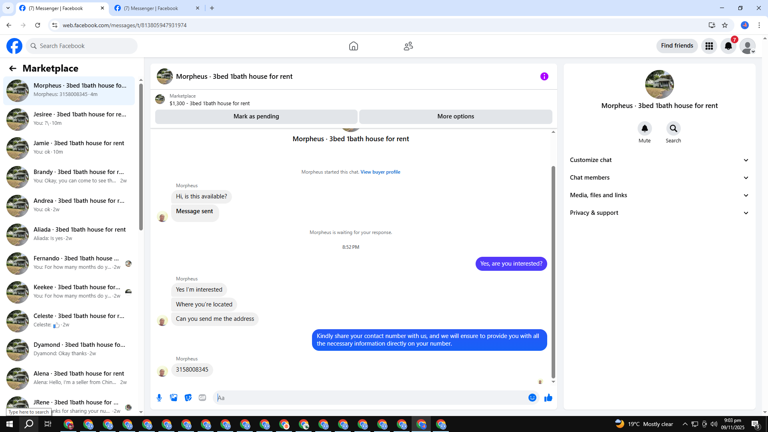
Task: View site information icon in address bar
Action: click(55, 25)
